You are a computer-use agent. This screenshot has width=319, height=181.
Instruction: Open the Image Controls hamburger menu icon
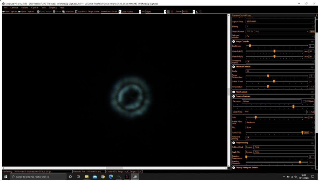click(312, 41)
